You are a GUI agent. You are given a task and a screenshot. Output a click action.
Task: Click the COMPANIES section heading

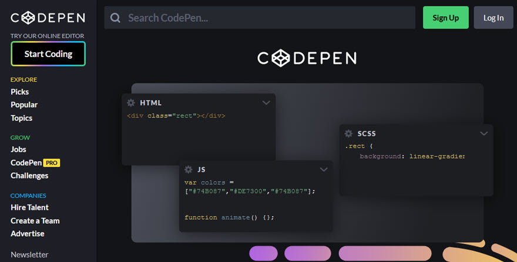pyautogui.click(x=28, y=196)
